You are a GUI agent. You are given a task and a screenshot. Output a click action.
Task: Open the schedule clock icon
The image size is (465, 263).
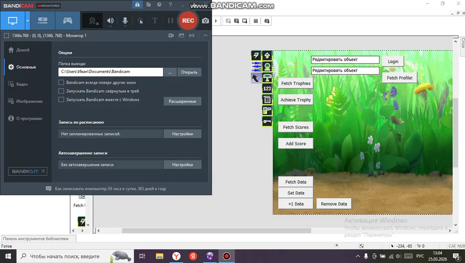(x=159, y=5)
